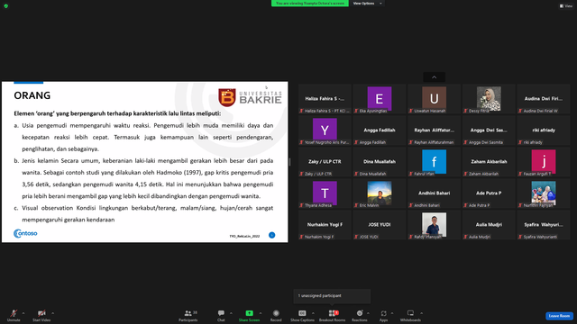577x324 pixels.
Task: Select Thyana Adhesa tile with T avatar
Action: click(325, 193)
